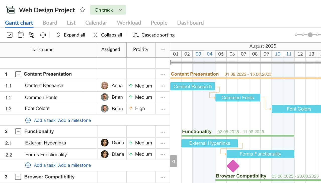
Task: Click Expand all in the toolbar
Action: coord(70,35)
